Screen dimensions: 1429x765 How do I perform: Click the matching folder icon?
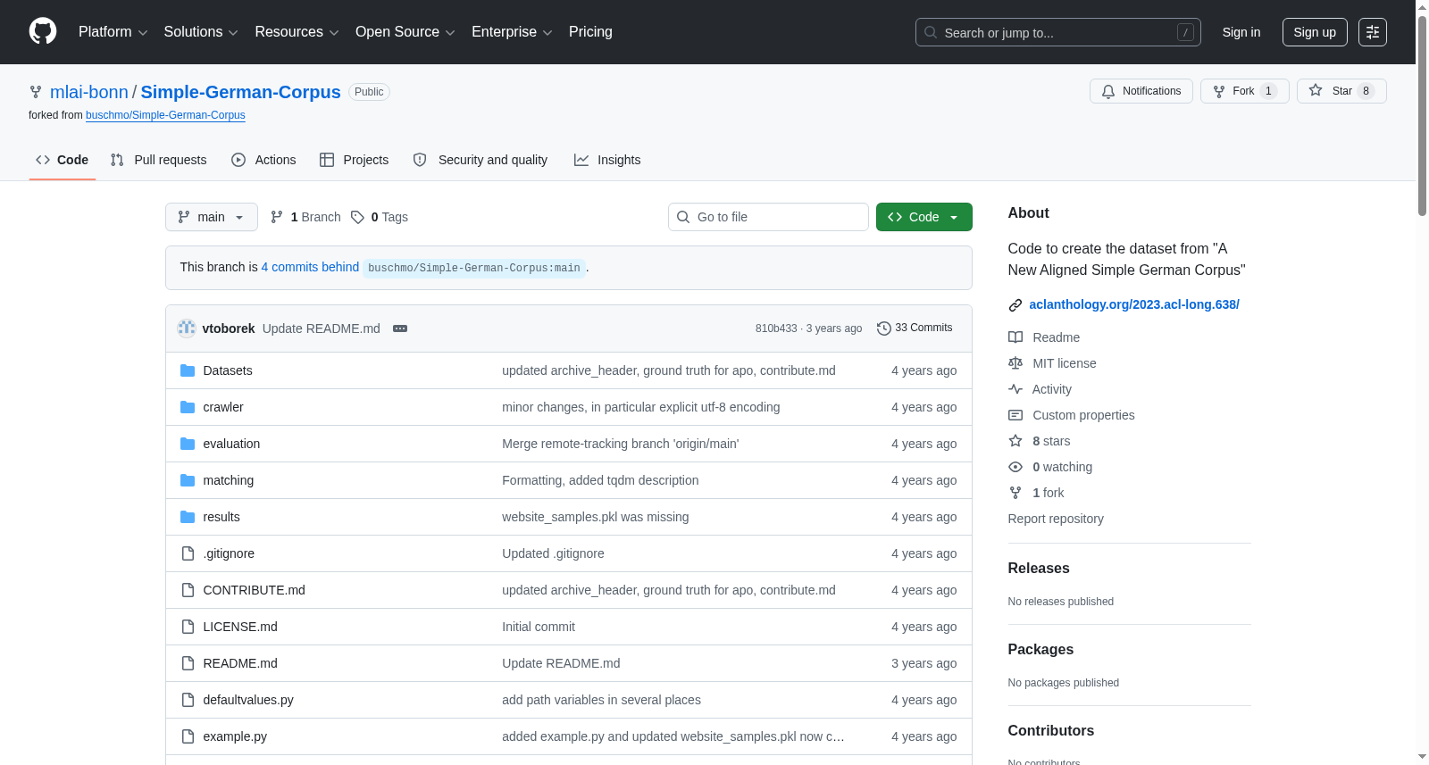pos(188,480)
